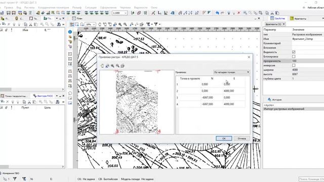Select the Pan hand tool in Plan toolbar
This screenshot has width=324, height=182.
tap(100, 24)
